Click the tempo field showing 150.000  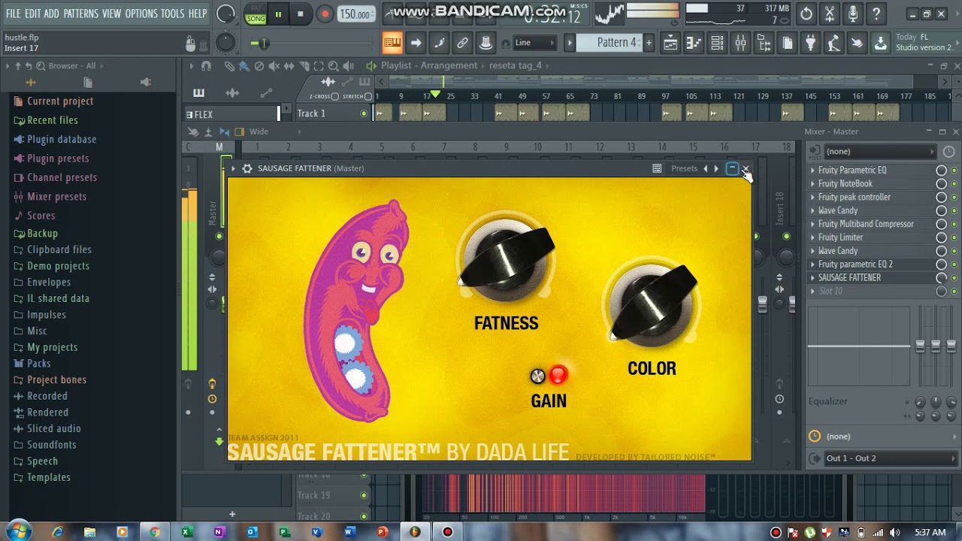(355, 14)
